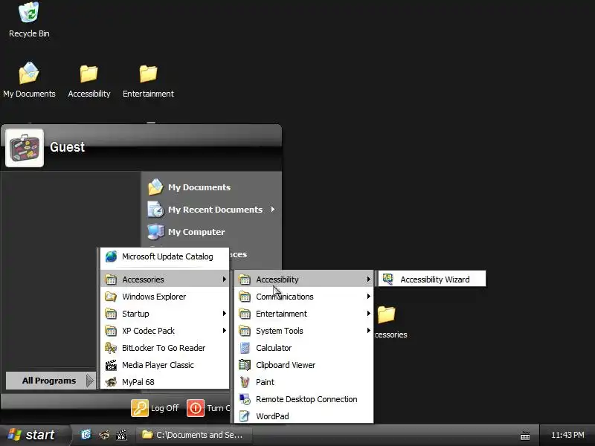Image resolution: width=595 pixels, height=446 pixels.
Task: Open the Accessibility folder on the desktop
Action: pyautogui.click(x=89, y=81)
